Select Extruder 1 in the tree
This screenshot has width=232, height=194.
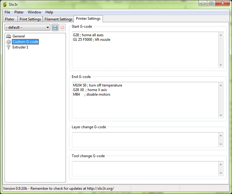pos(20,47)
